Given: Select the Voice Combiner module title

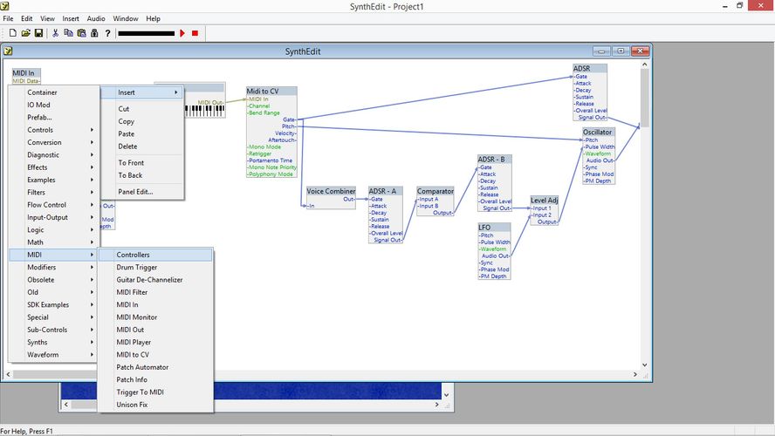Looking at the screenshot, I should [x=331, y=191].
